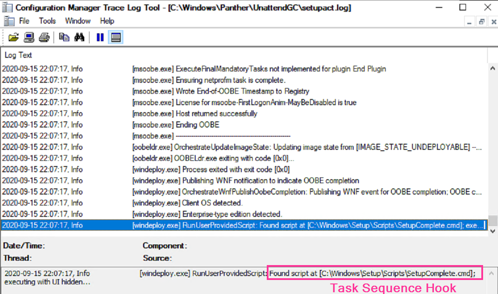Restore down the inner log document window
This screenshot has height=294, width=498.
coord(482,21)
